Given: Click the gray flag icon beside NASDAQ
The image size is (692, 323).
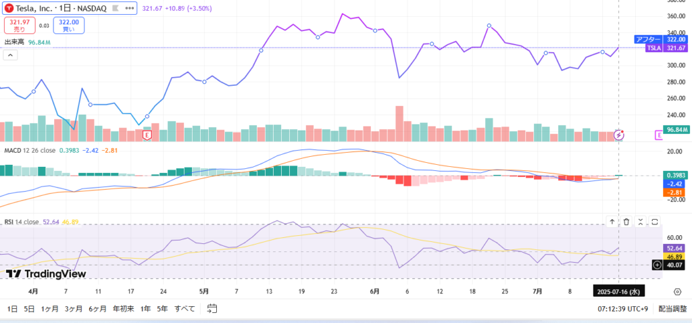Looking at the screenshot, I should (116, 8).
